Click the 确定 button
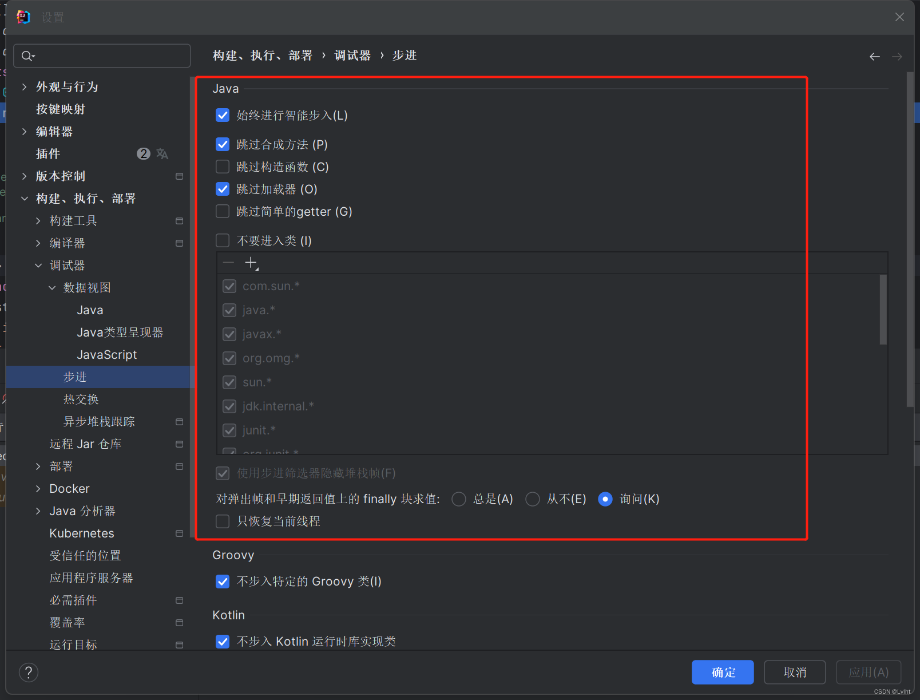 click(x=723, y=673)
